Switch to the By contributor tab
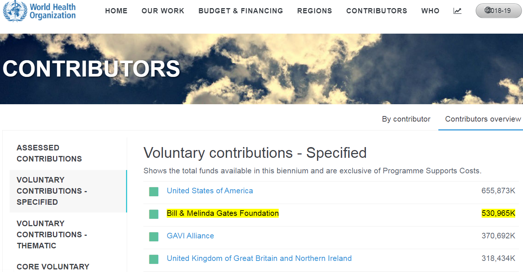This screenshot has width=523, height=272. coord(406,119)
